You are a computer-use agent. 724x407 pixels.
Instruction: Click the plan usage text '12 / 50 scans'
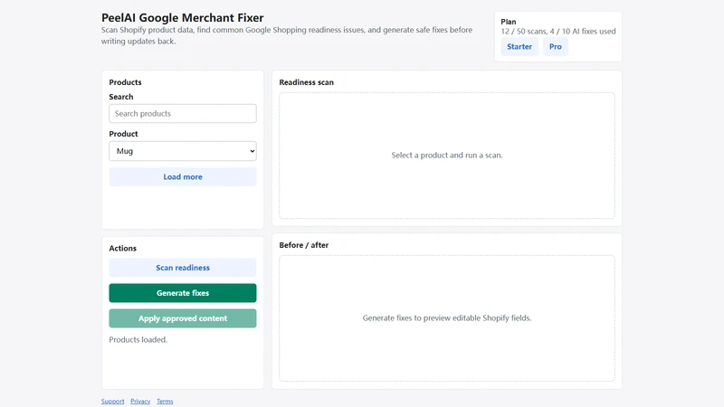523,32
